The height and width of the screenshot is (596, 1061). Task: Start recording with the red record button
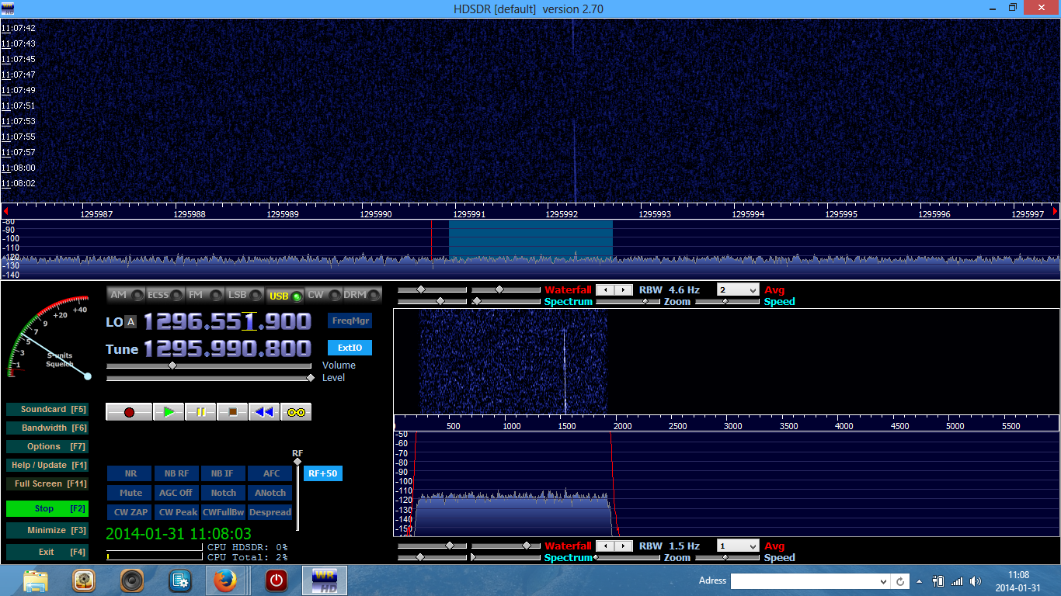[129, 412]
